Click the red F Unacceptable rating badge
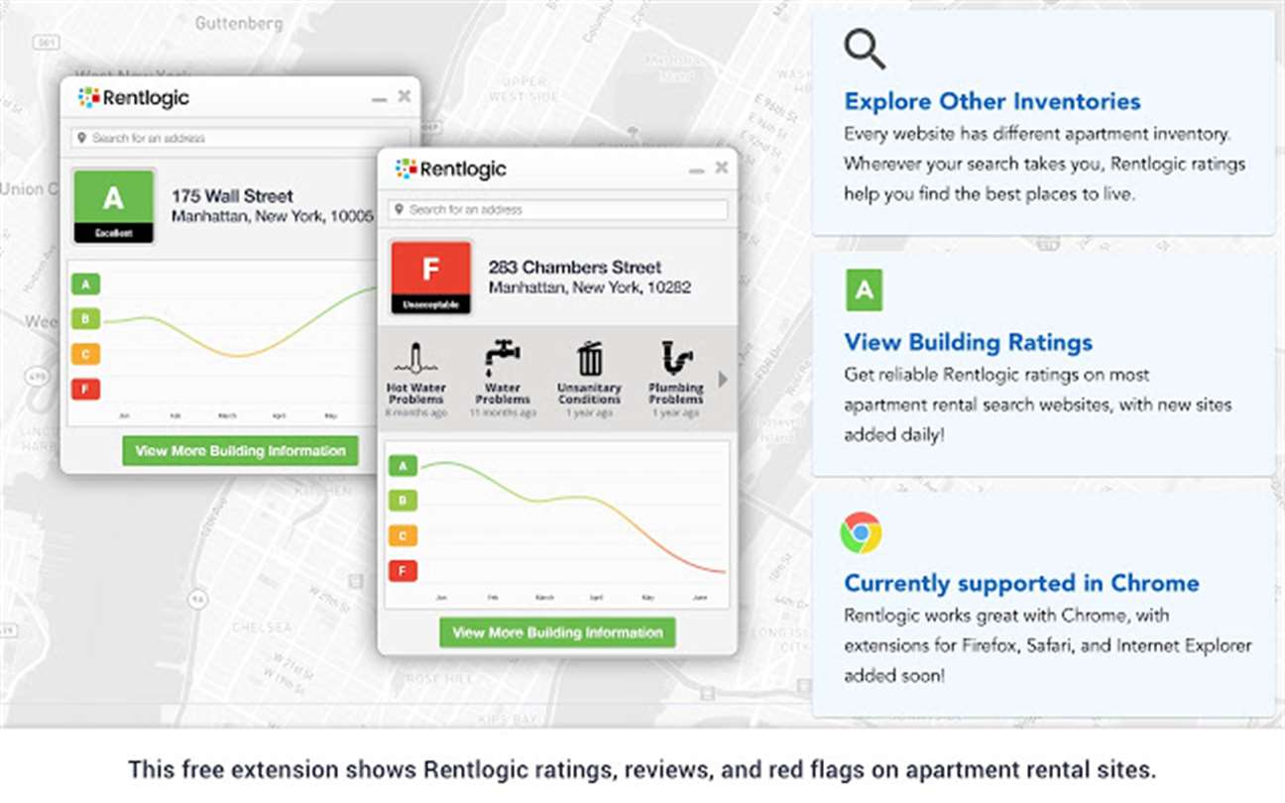 coord(431,278)
